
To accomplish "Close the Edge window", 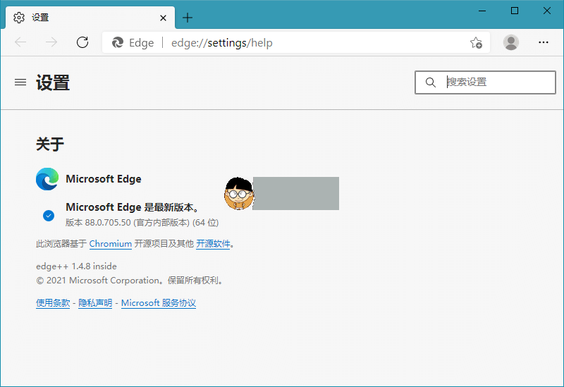I will coord(547,11).
